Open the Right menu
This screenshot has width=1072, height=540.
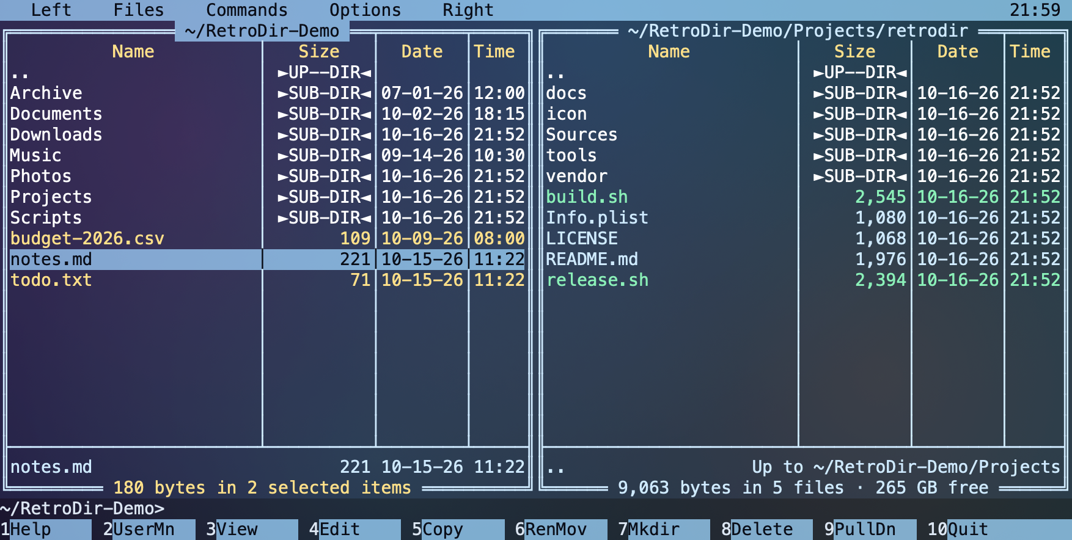pyautogui.click(x=468, y=10)
